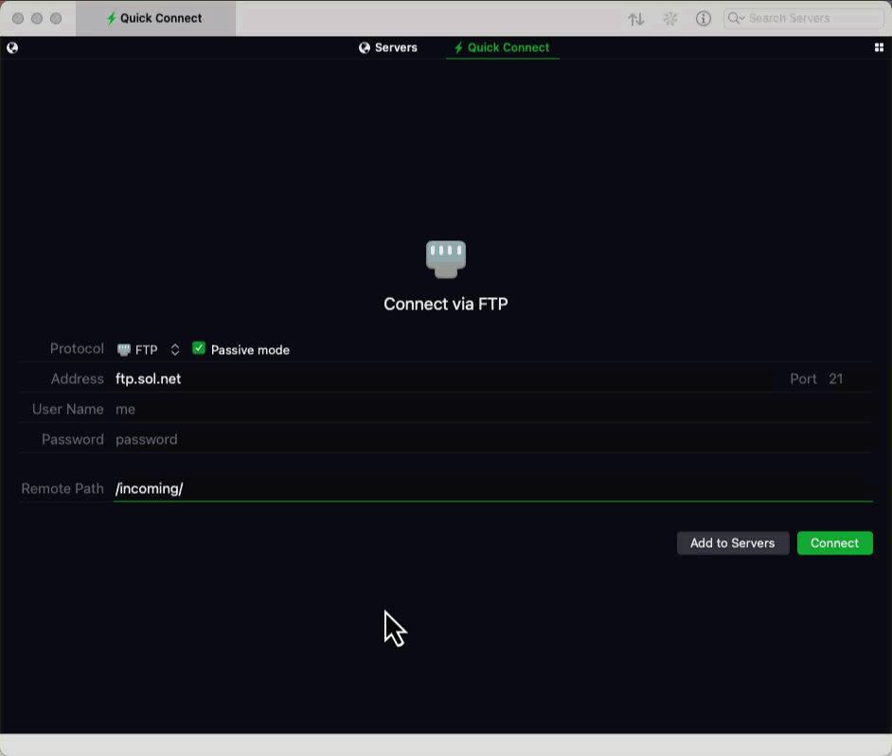
Task: Click the large FTP ethernet plug icon
Action: coord(446,259)
